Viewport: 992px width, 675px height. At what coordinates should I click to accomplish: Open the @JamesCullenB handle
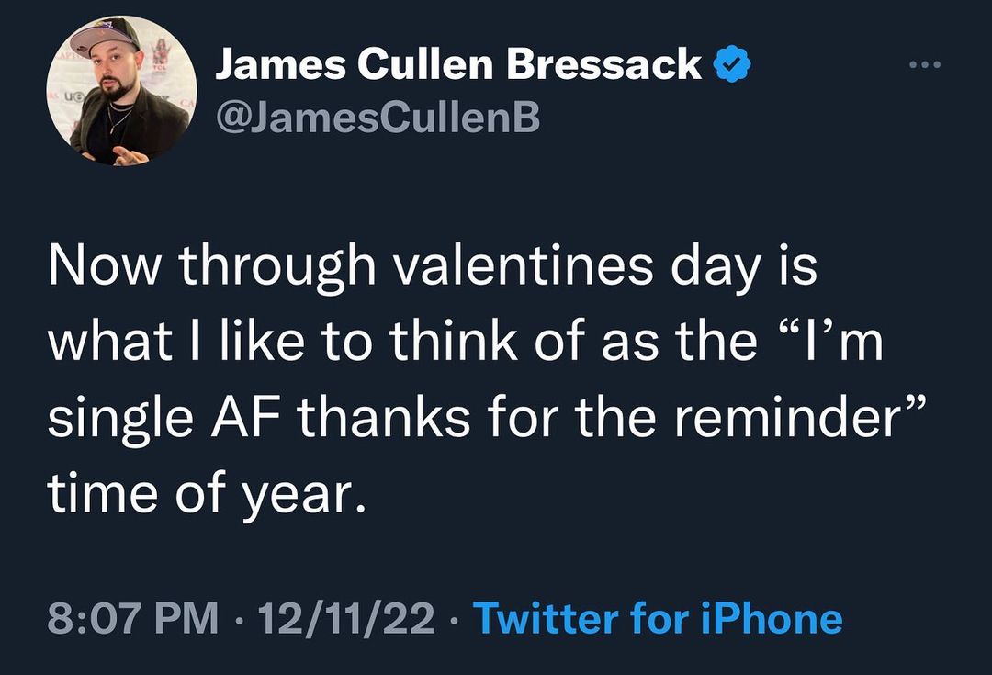(377, 118)
